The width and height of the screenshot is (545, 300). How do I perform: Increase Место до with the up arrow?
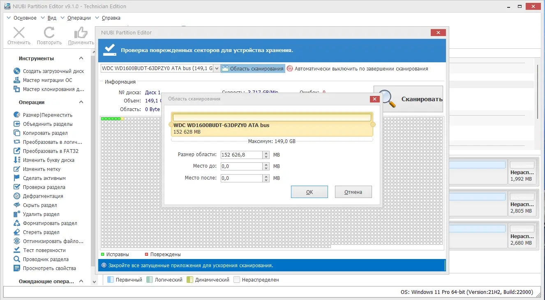266,165
